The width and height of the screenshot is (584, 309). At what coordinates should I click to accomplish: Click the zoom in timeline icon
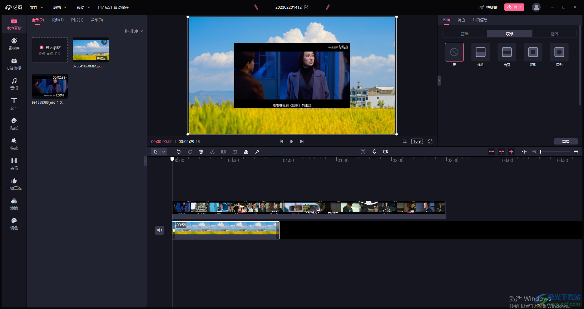tap(576, 152)
